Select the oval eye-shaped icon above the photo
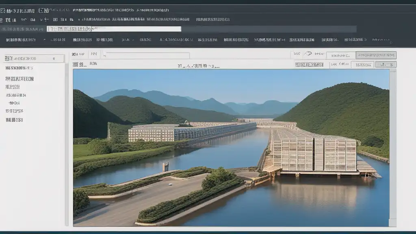 (308, 54)
